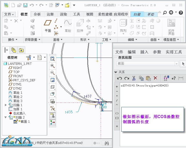Click the plus operator button
Image resolution: width=186 pixels, height=148 pixels.
point(117,87)
